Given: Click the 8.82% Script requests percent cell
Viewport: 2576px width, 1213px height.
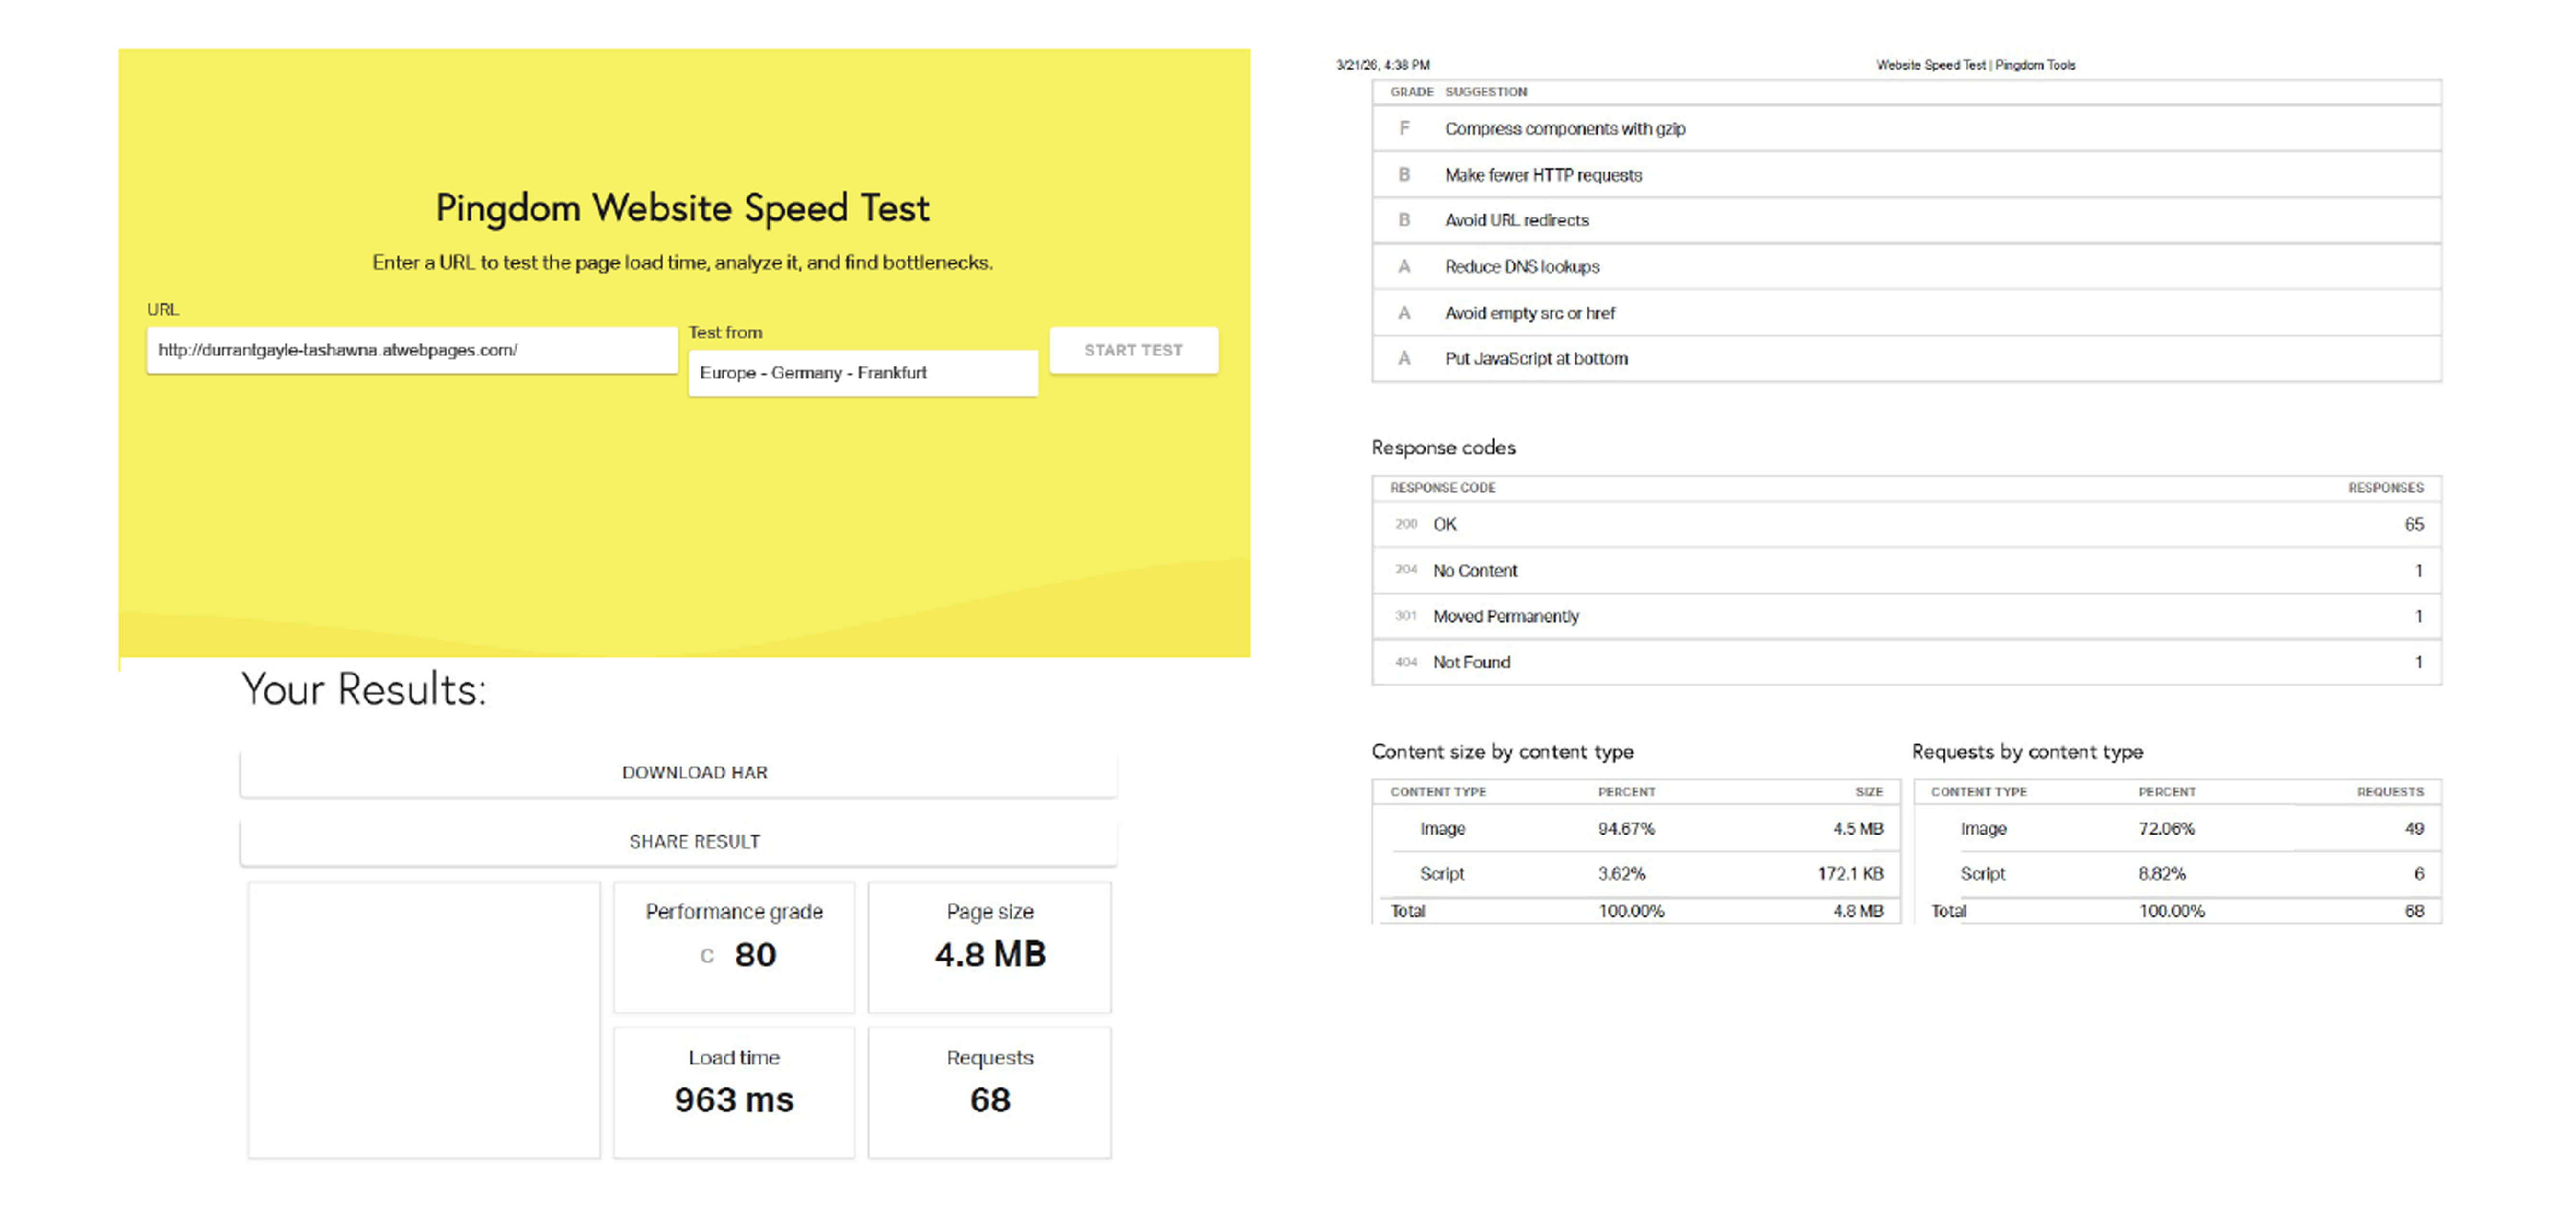Looking at the screenshot, I should (x=2162, y=874).
